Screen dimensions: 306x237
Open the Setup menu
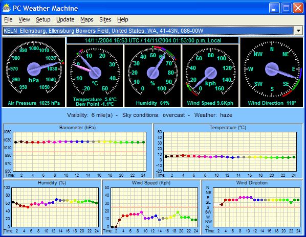pyautogui.click(x=43, y=20)
